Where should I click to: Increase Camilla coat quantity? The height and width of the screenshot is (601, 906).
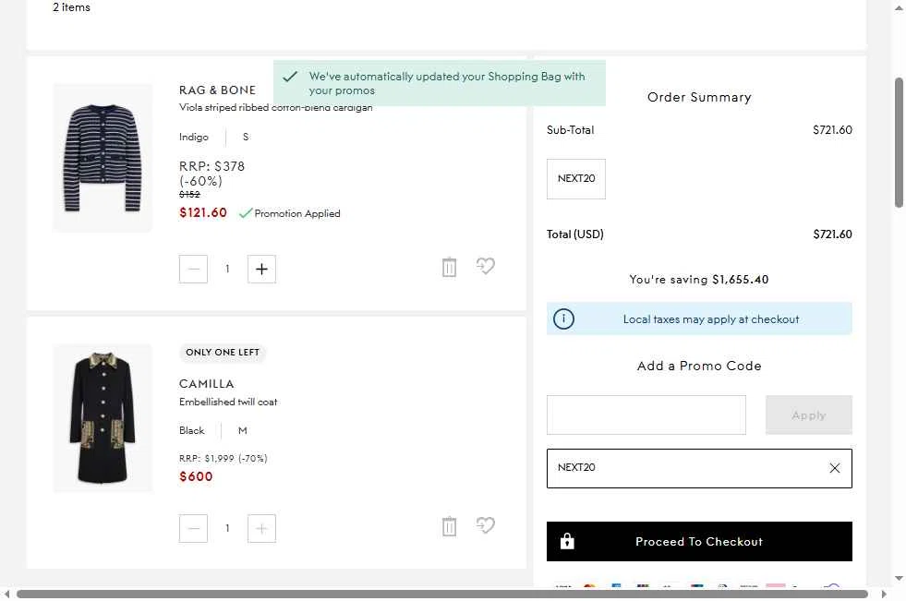[261, 529]
